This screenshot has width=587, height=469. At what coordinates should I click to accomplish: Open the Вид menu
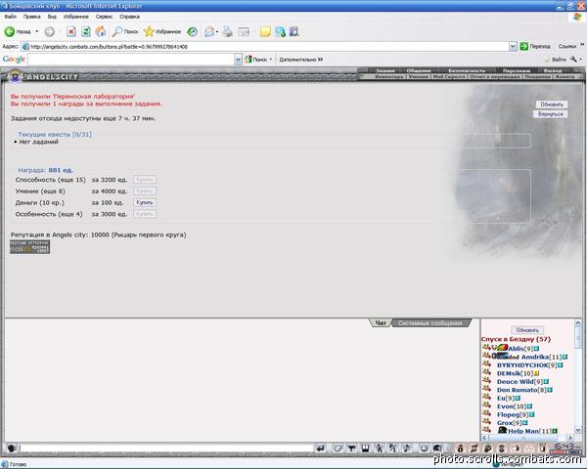(52, 17)
